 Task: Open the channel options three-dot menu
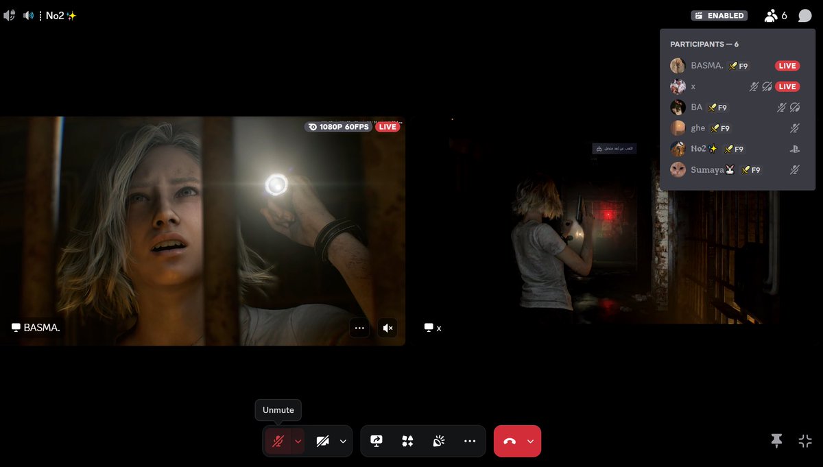click(40, 15)
